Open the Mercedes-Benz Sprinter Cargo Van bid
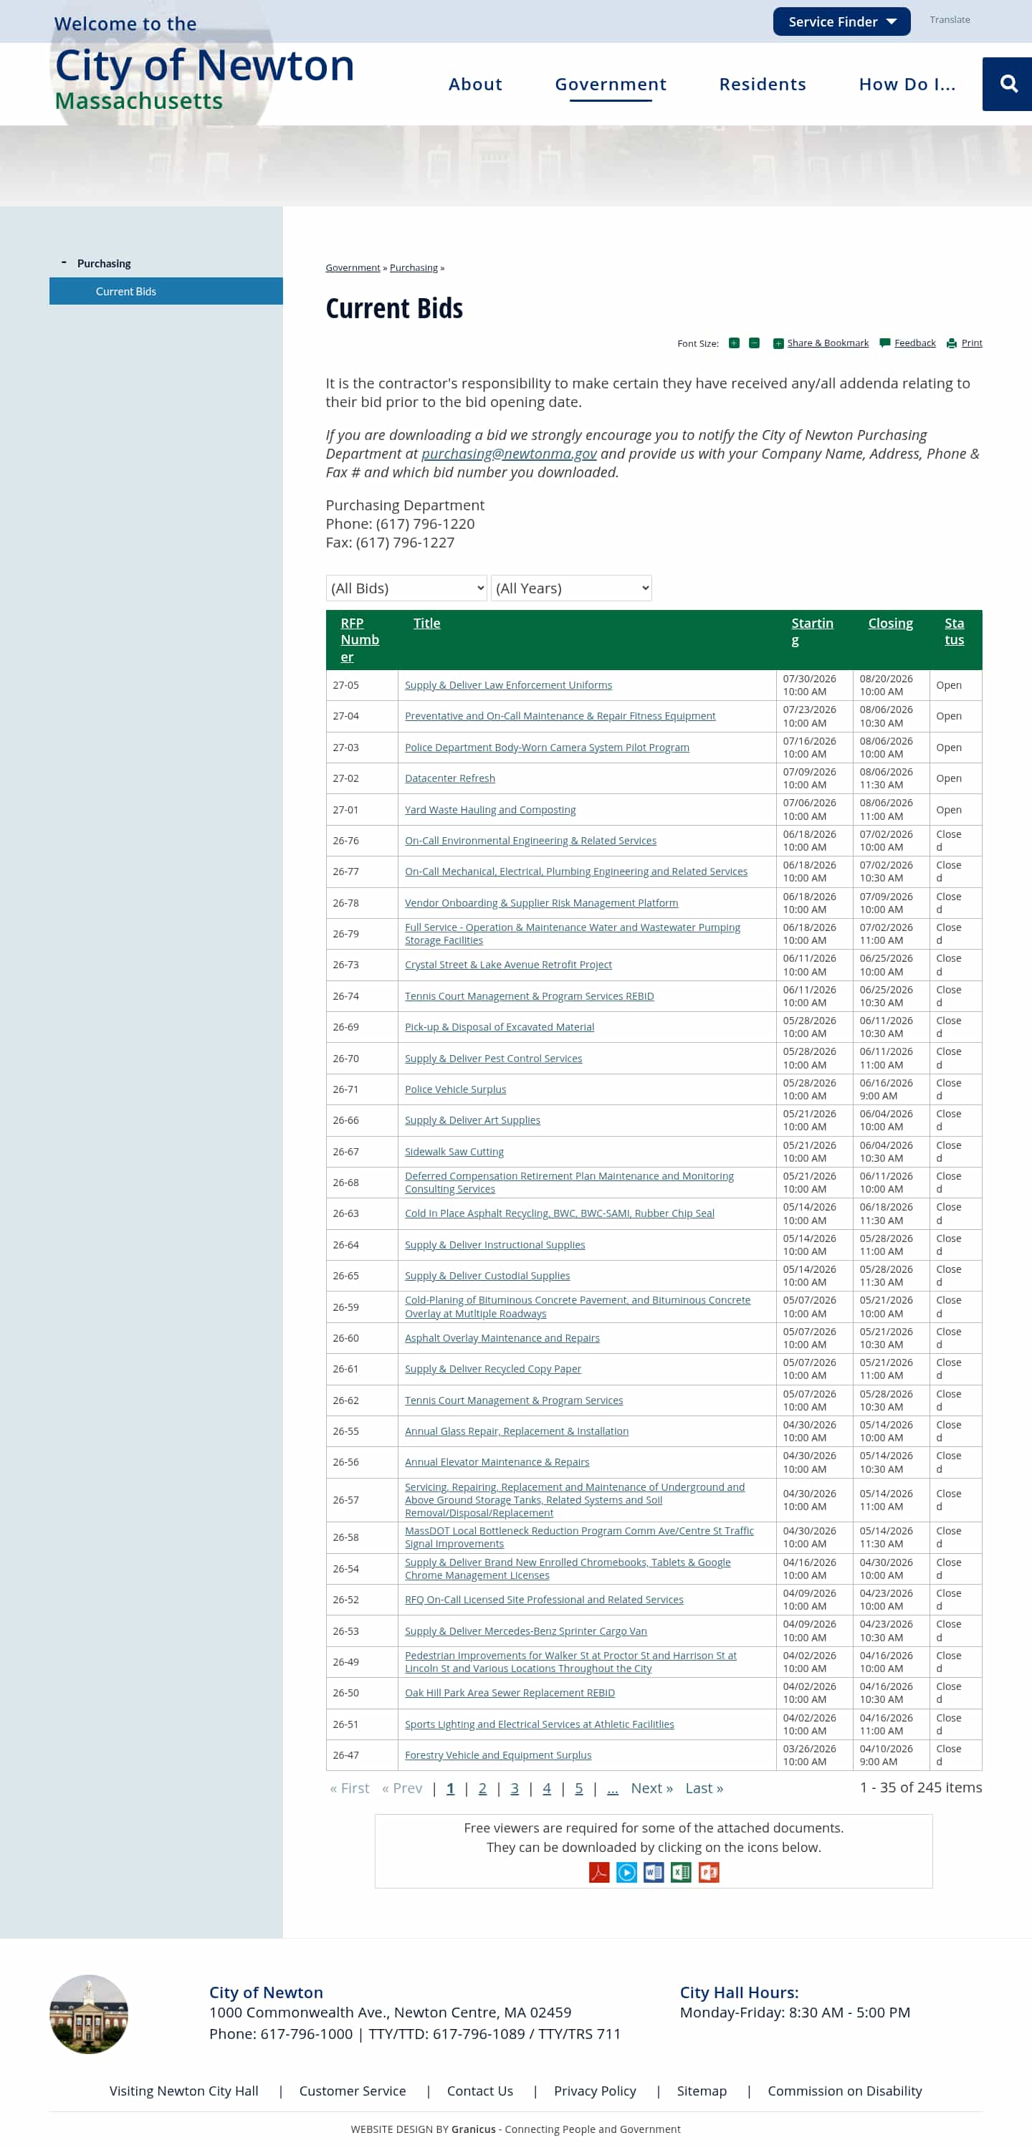The image size is (1032, 2148). (526, 1631)
